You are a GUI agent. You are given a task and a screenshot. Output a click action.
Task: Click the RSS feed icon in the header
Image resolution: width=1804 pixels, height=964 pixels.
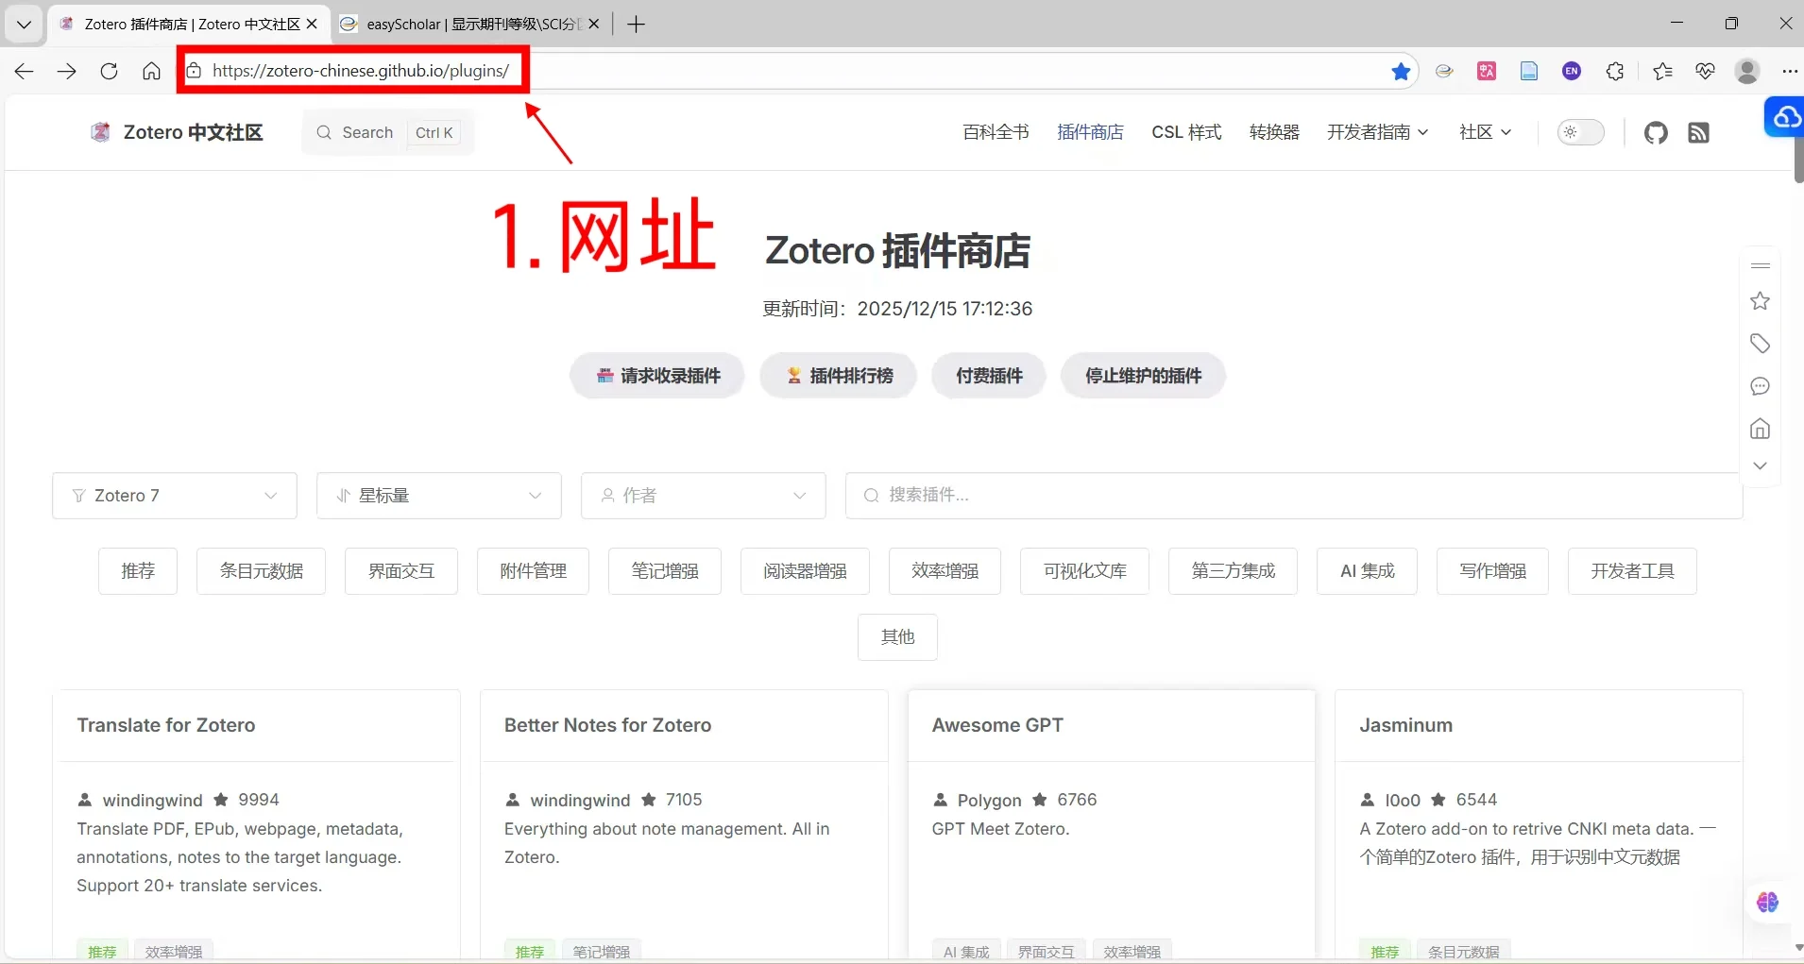[1699, 133]
